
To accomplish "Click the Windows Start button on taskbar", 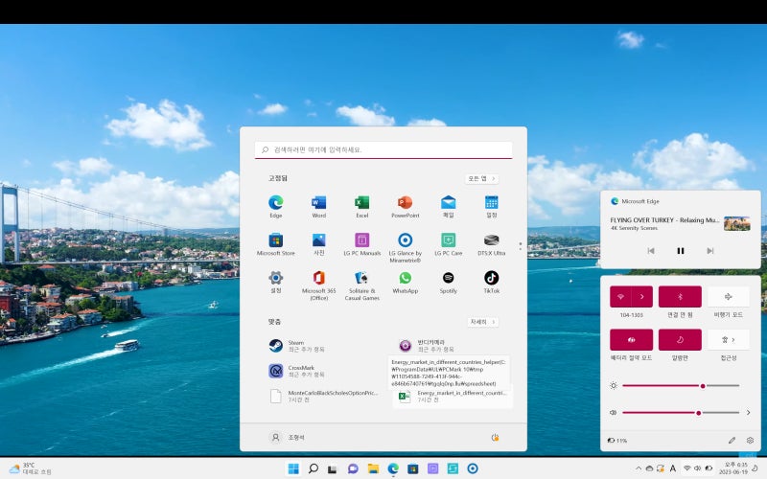I will coord(293,468).
